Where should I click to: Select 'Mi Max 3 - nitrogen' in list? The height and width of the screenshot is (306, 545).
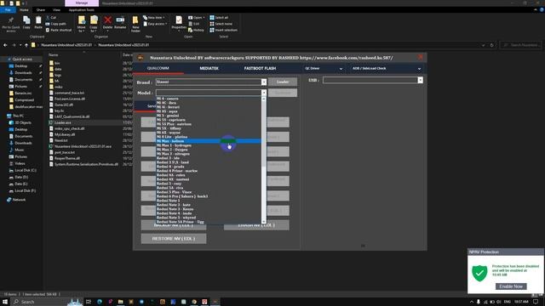pos(209,154)
